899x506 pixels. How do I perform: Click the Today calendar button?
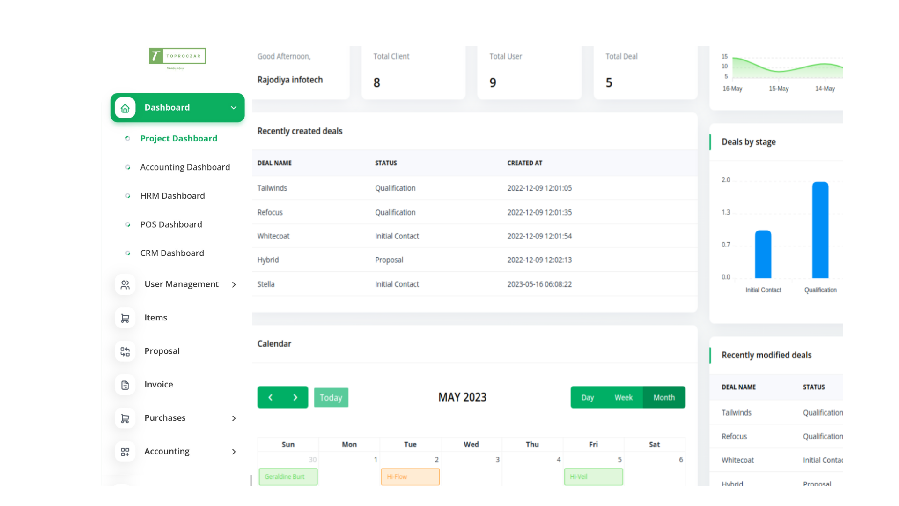point(331,397)
